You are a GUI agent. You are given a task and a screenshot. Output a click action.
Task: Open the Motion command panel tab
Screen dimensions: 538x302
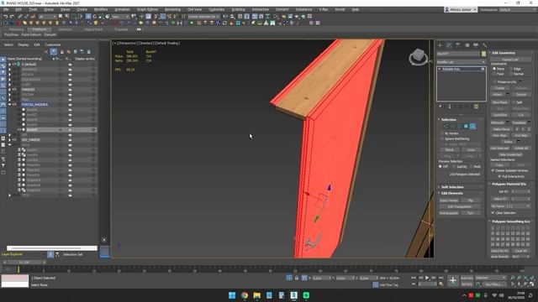coord(467,45)
